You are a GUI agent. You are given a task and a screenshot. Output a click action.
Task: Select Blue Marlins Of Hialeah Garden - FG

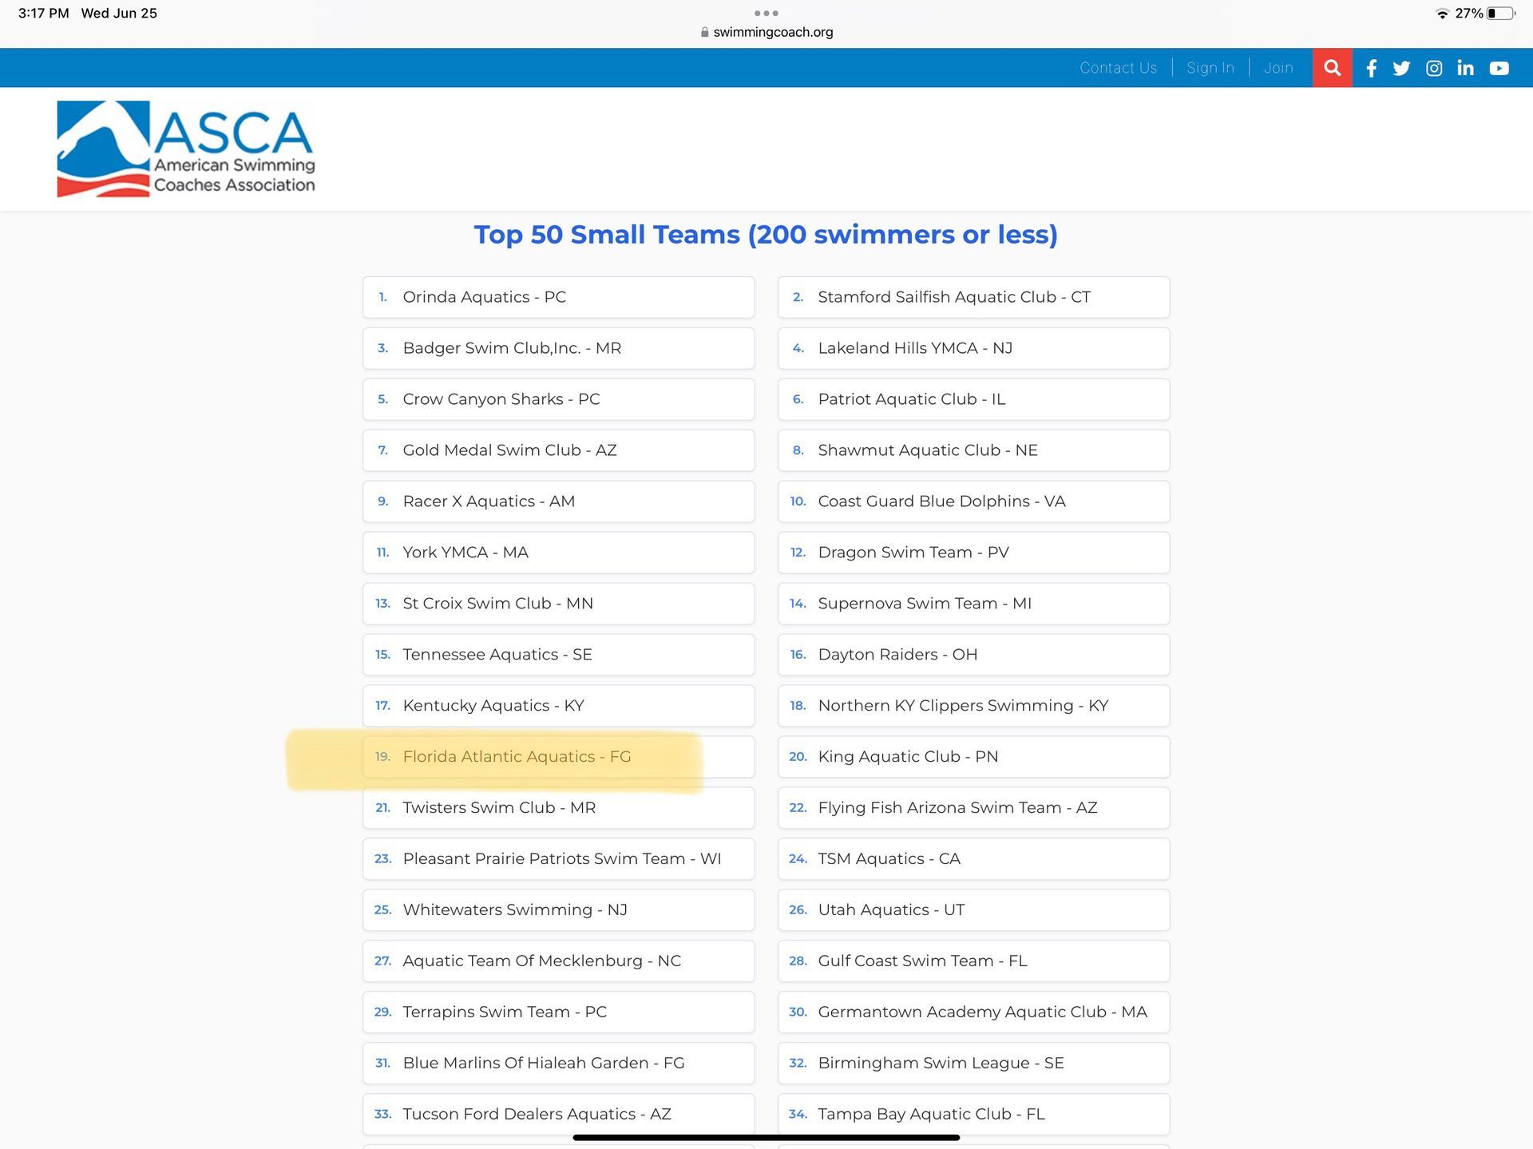[x=558, y=1064]
